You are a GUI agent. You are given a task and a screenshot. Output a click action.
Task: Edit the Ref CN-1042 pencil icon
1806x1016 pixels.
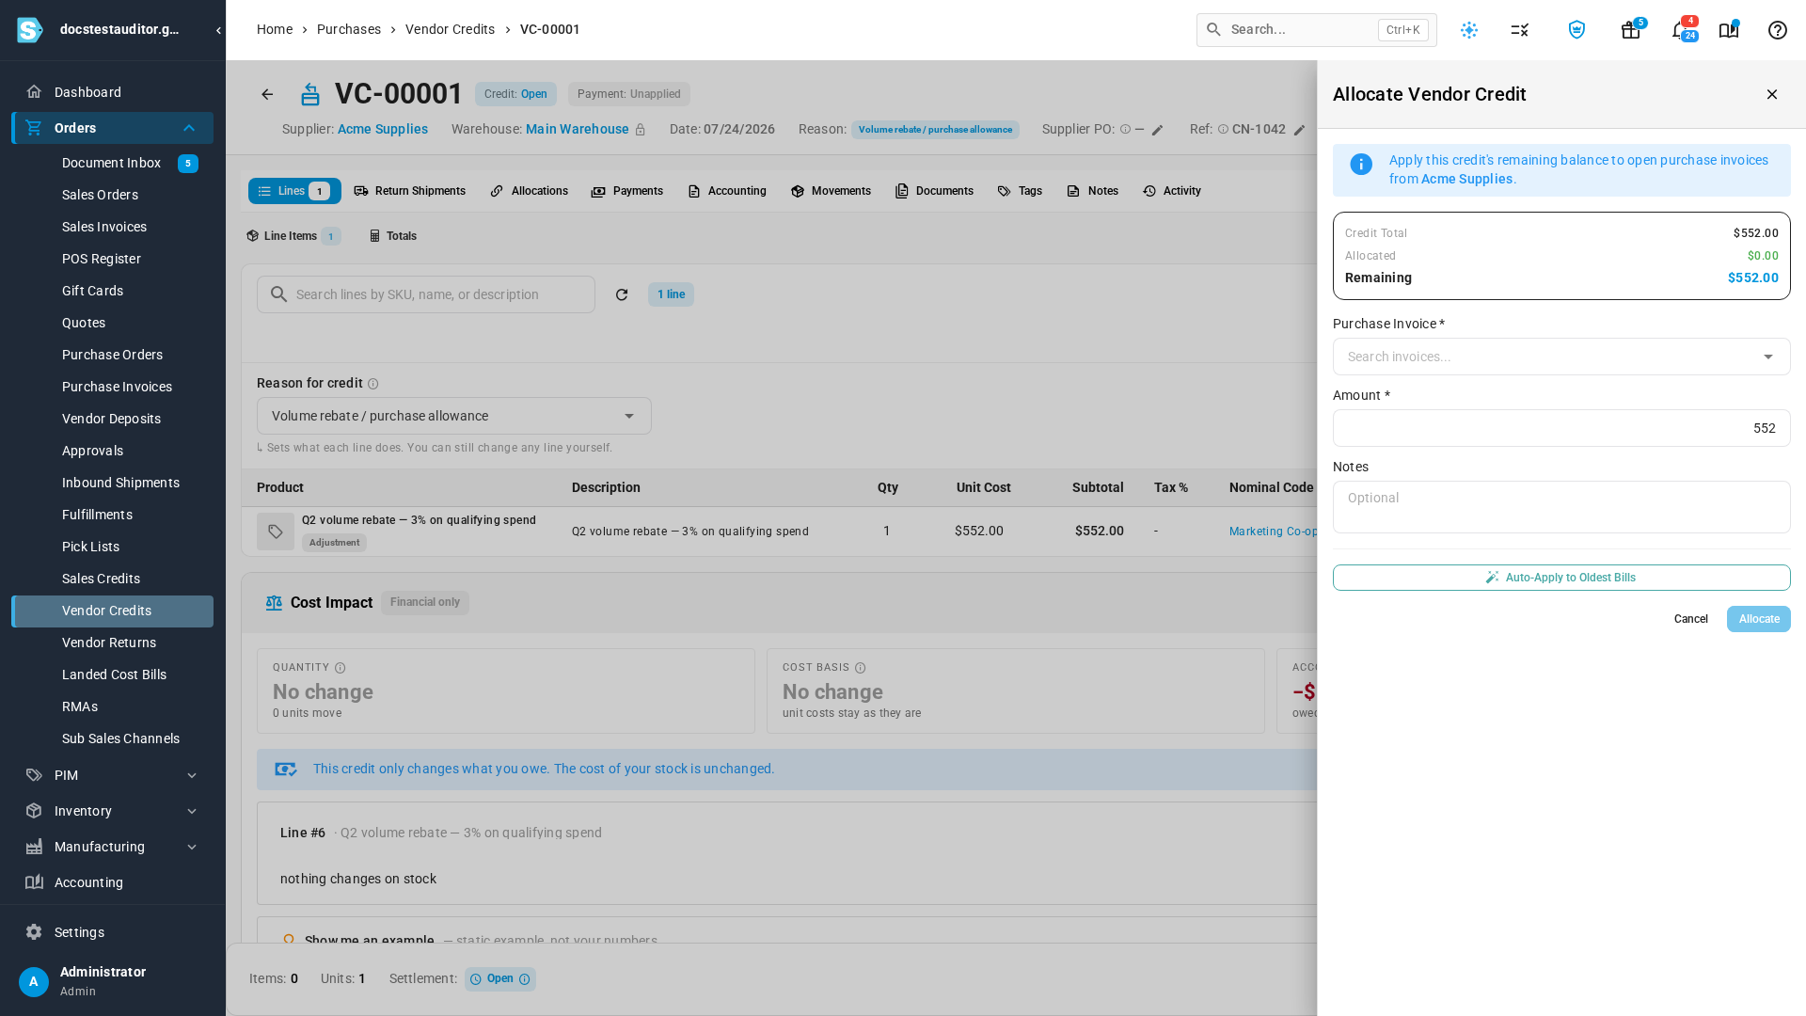point(1300,130)
